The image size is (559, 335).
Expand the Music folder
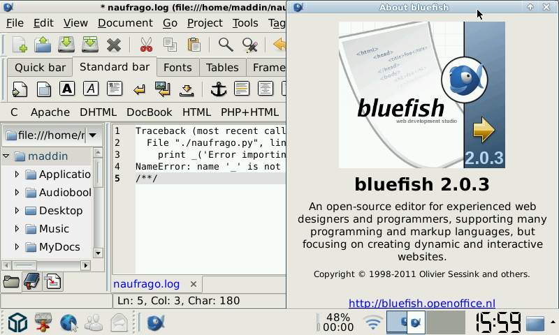tap(17, 228)
